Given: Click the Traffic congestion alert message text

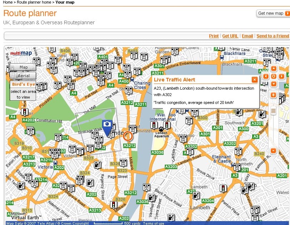Looking at the screenshot, I should pos(194,102).
